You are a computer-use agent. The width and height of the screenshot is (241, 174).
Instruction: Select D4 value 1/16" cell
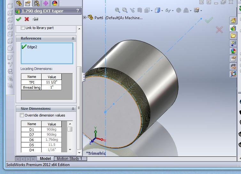point(51,150)
